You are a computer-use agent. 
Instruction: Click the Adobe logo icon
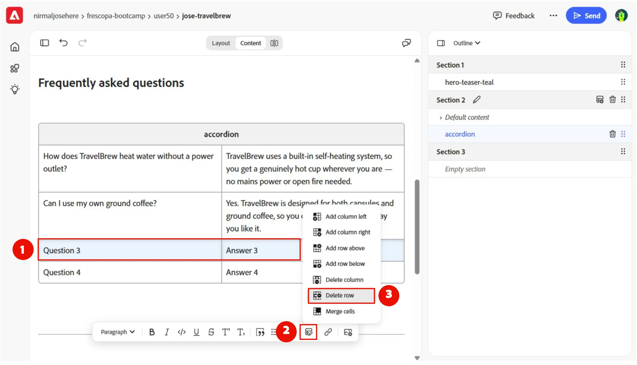click(x=15, y=16)
